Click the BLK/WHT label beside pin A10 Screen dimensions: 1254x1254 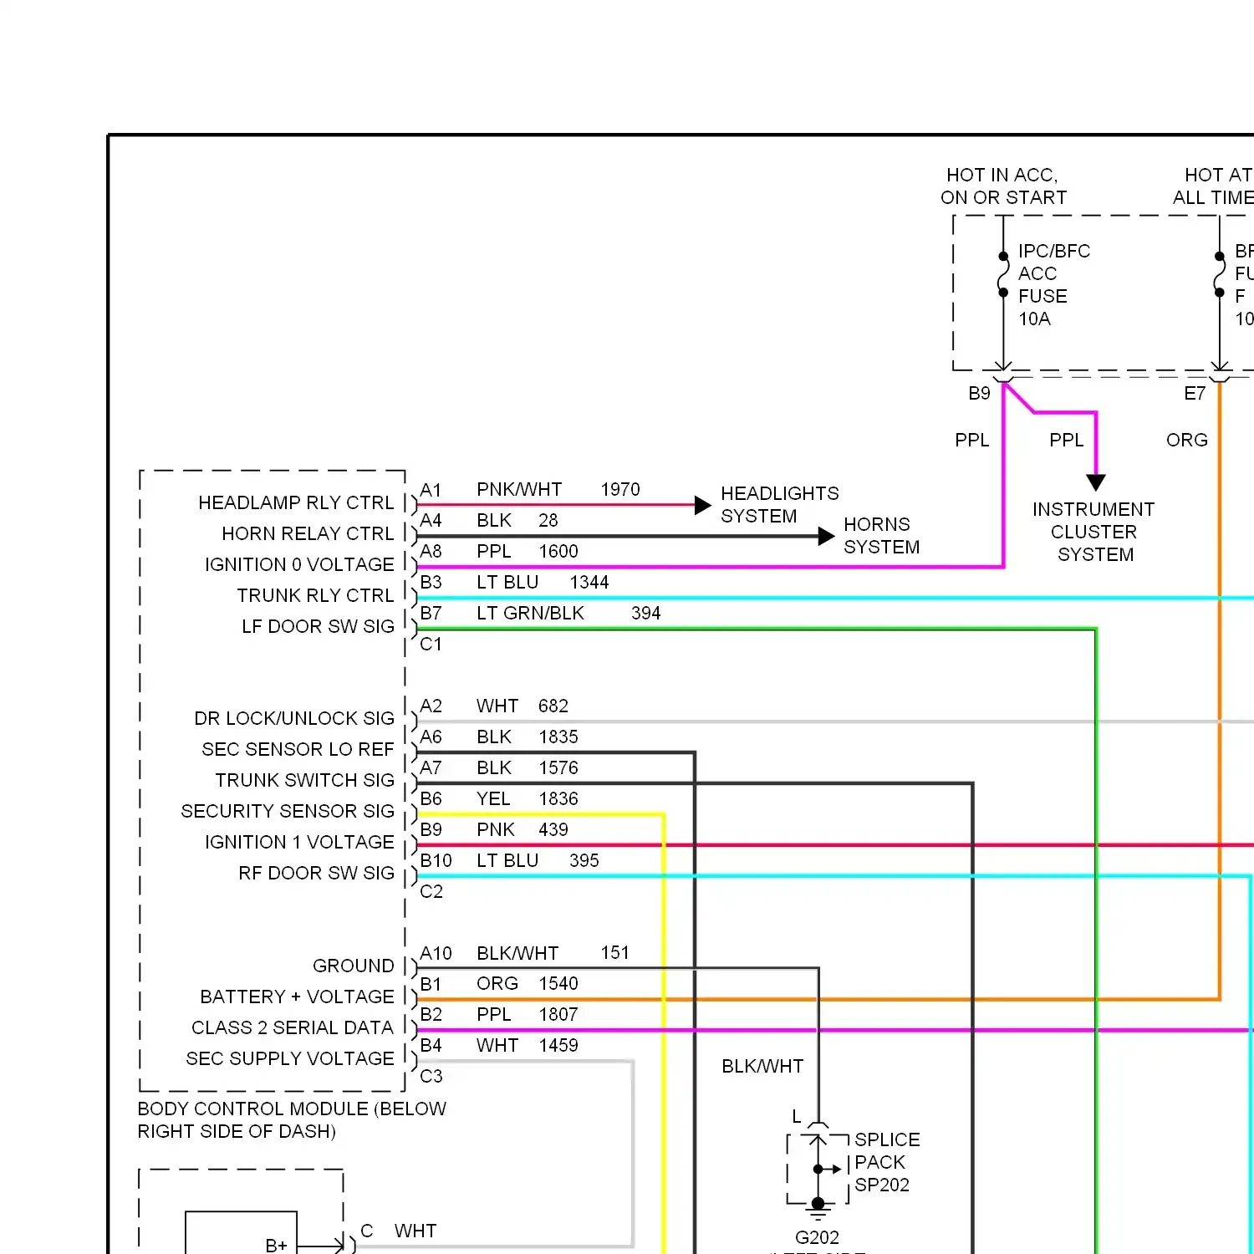[x=517, y=953]
